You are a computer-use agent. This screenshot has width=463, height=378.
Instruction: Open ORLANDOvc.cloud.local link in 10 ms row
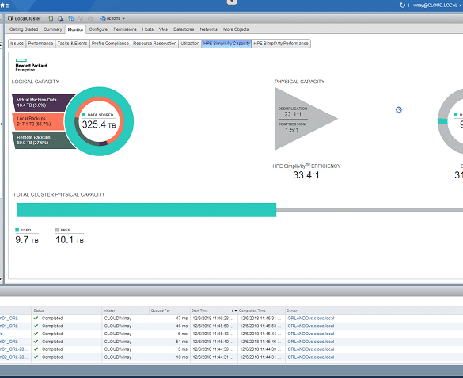pos(310,357)
